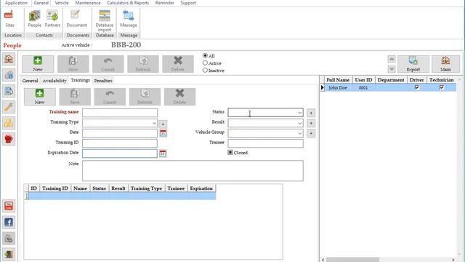Viewport: 465px width, 262px height.
Task: Open the Partners ribbon icon
Action: [52, 19]
